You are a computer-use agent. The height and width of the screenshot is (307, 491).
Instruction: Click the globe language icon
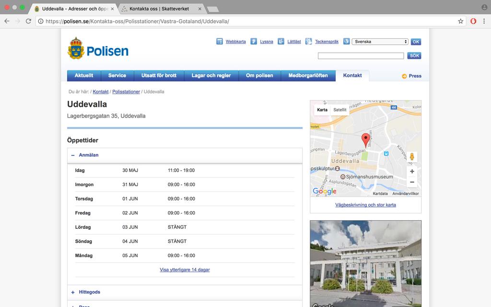346,41
